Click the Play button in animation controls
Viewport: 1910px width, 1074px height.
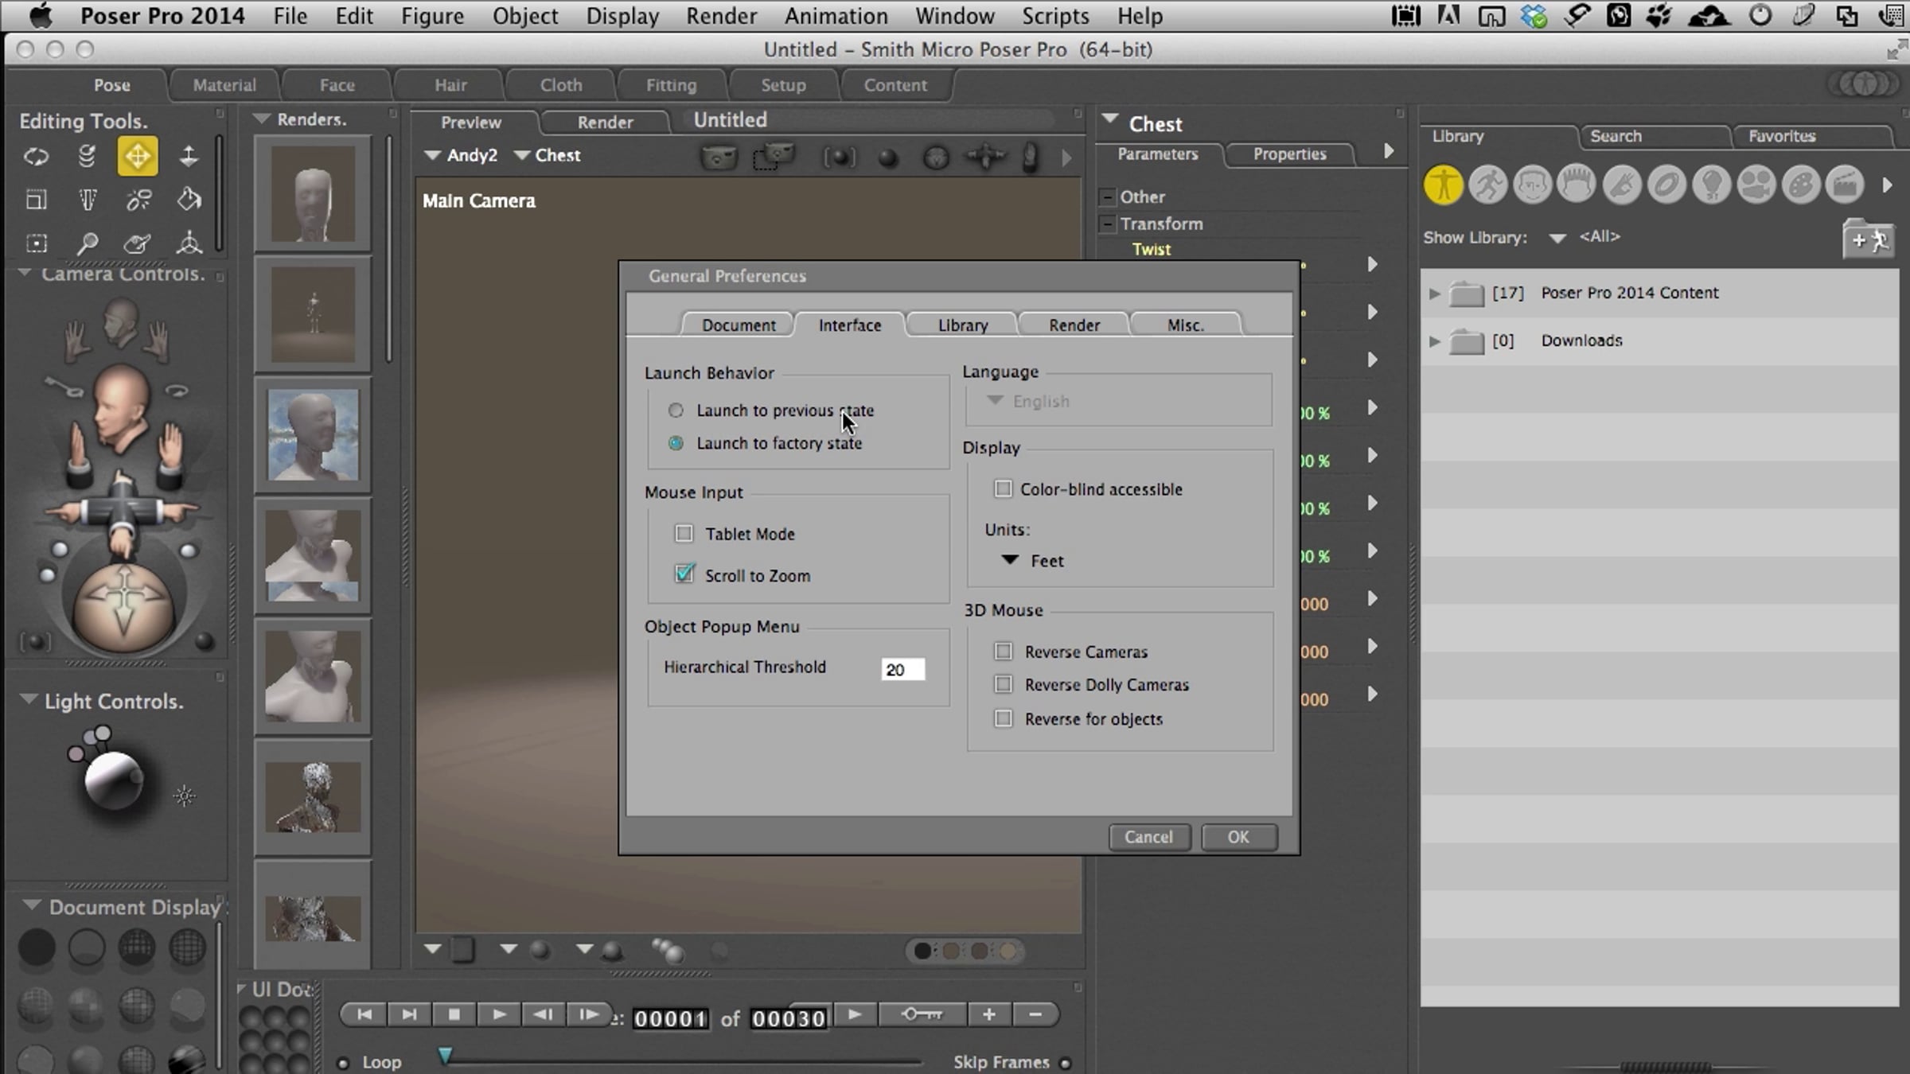click(x=499, y=1014)
